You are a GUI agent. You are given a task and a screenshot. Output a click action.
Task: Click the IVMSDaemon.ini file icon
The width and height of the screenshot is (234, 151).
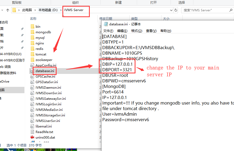pos(32,88)
